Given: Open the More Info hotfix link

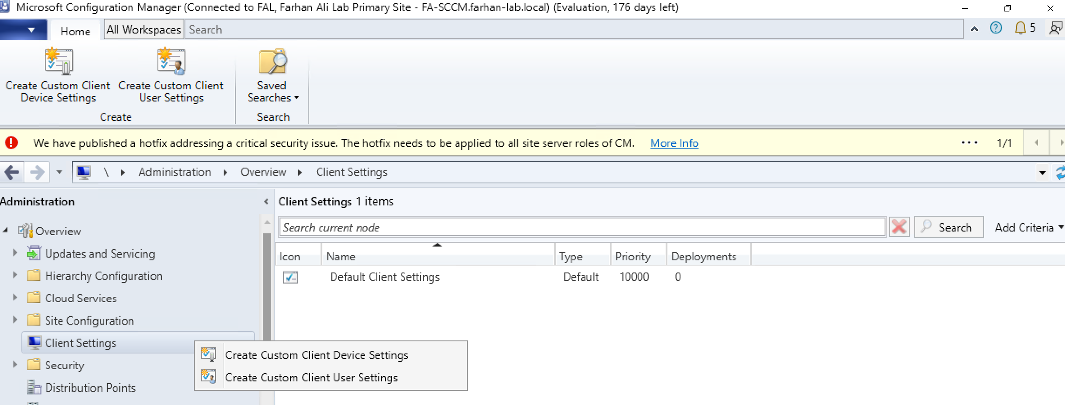Looking at the screenshot, I should 674,143.
